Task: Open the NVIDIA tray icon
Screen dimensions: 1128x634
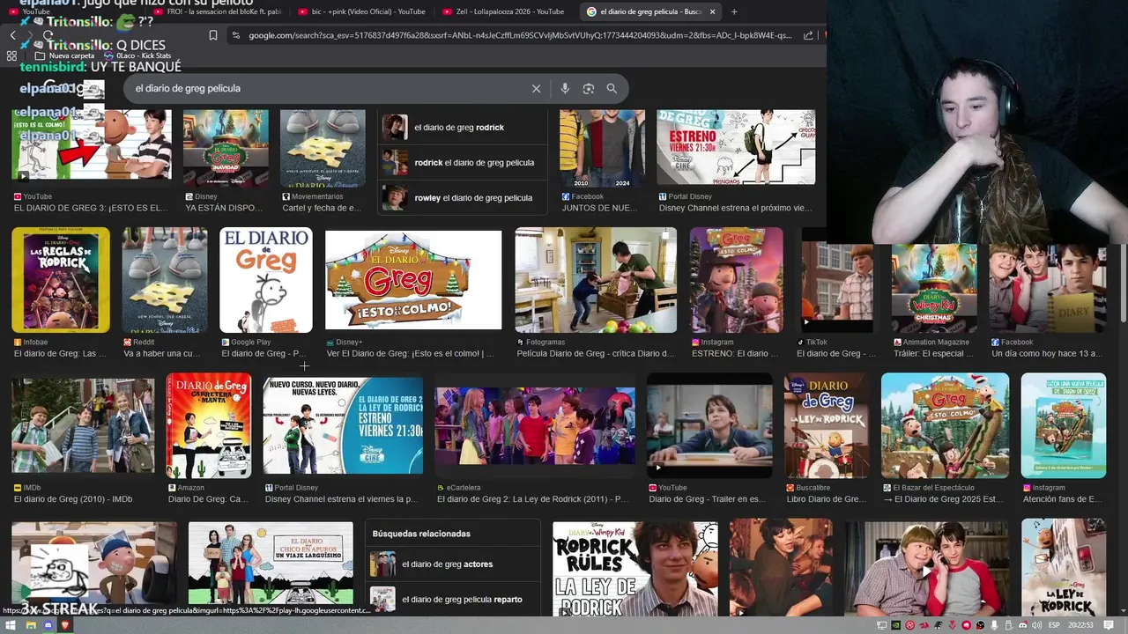Action: (895, 625)
